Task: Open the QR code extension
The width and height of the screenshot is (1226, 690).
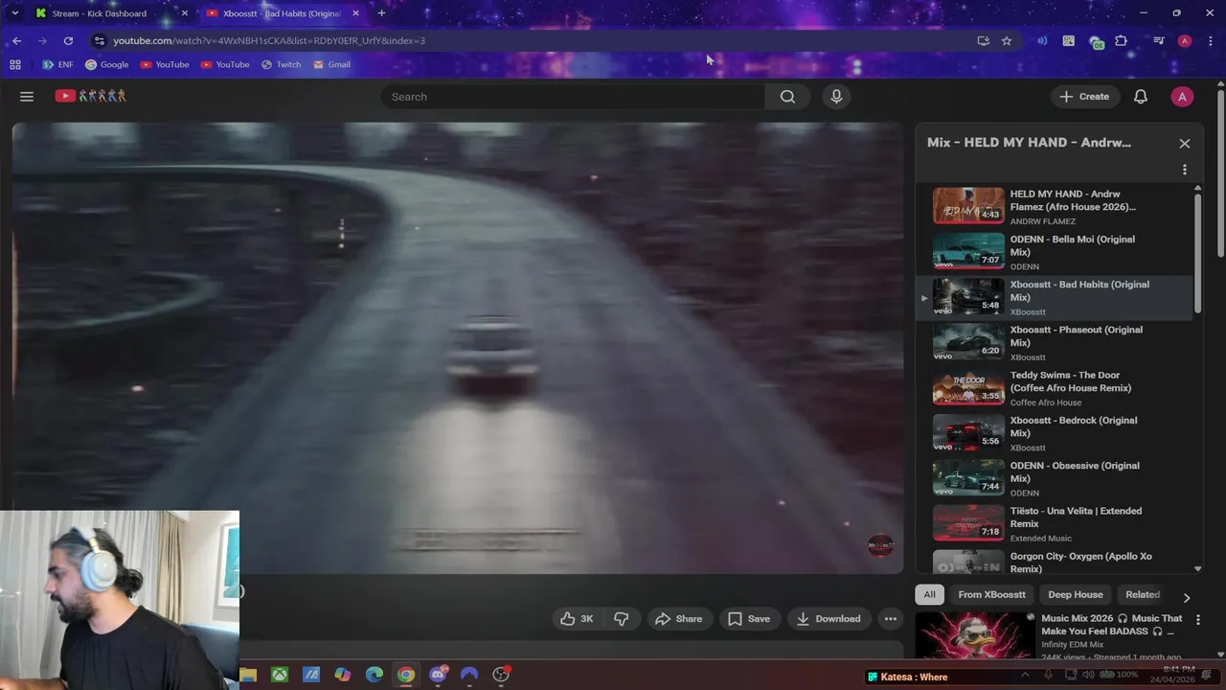Action: point(1068,41)
